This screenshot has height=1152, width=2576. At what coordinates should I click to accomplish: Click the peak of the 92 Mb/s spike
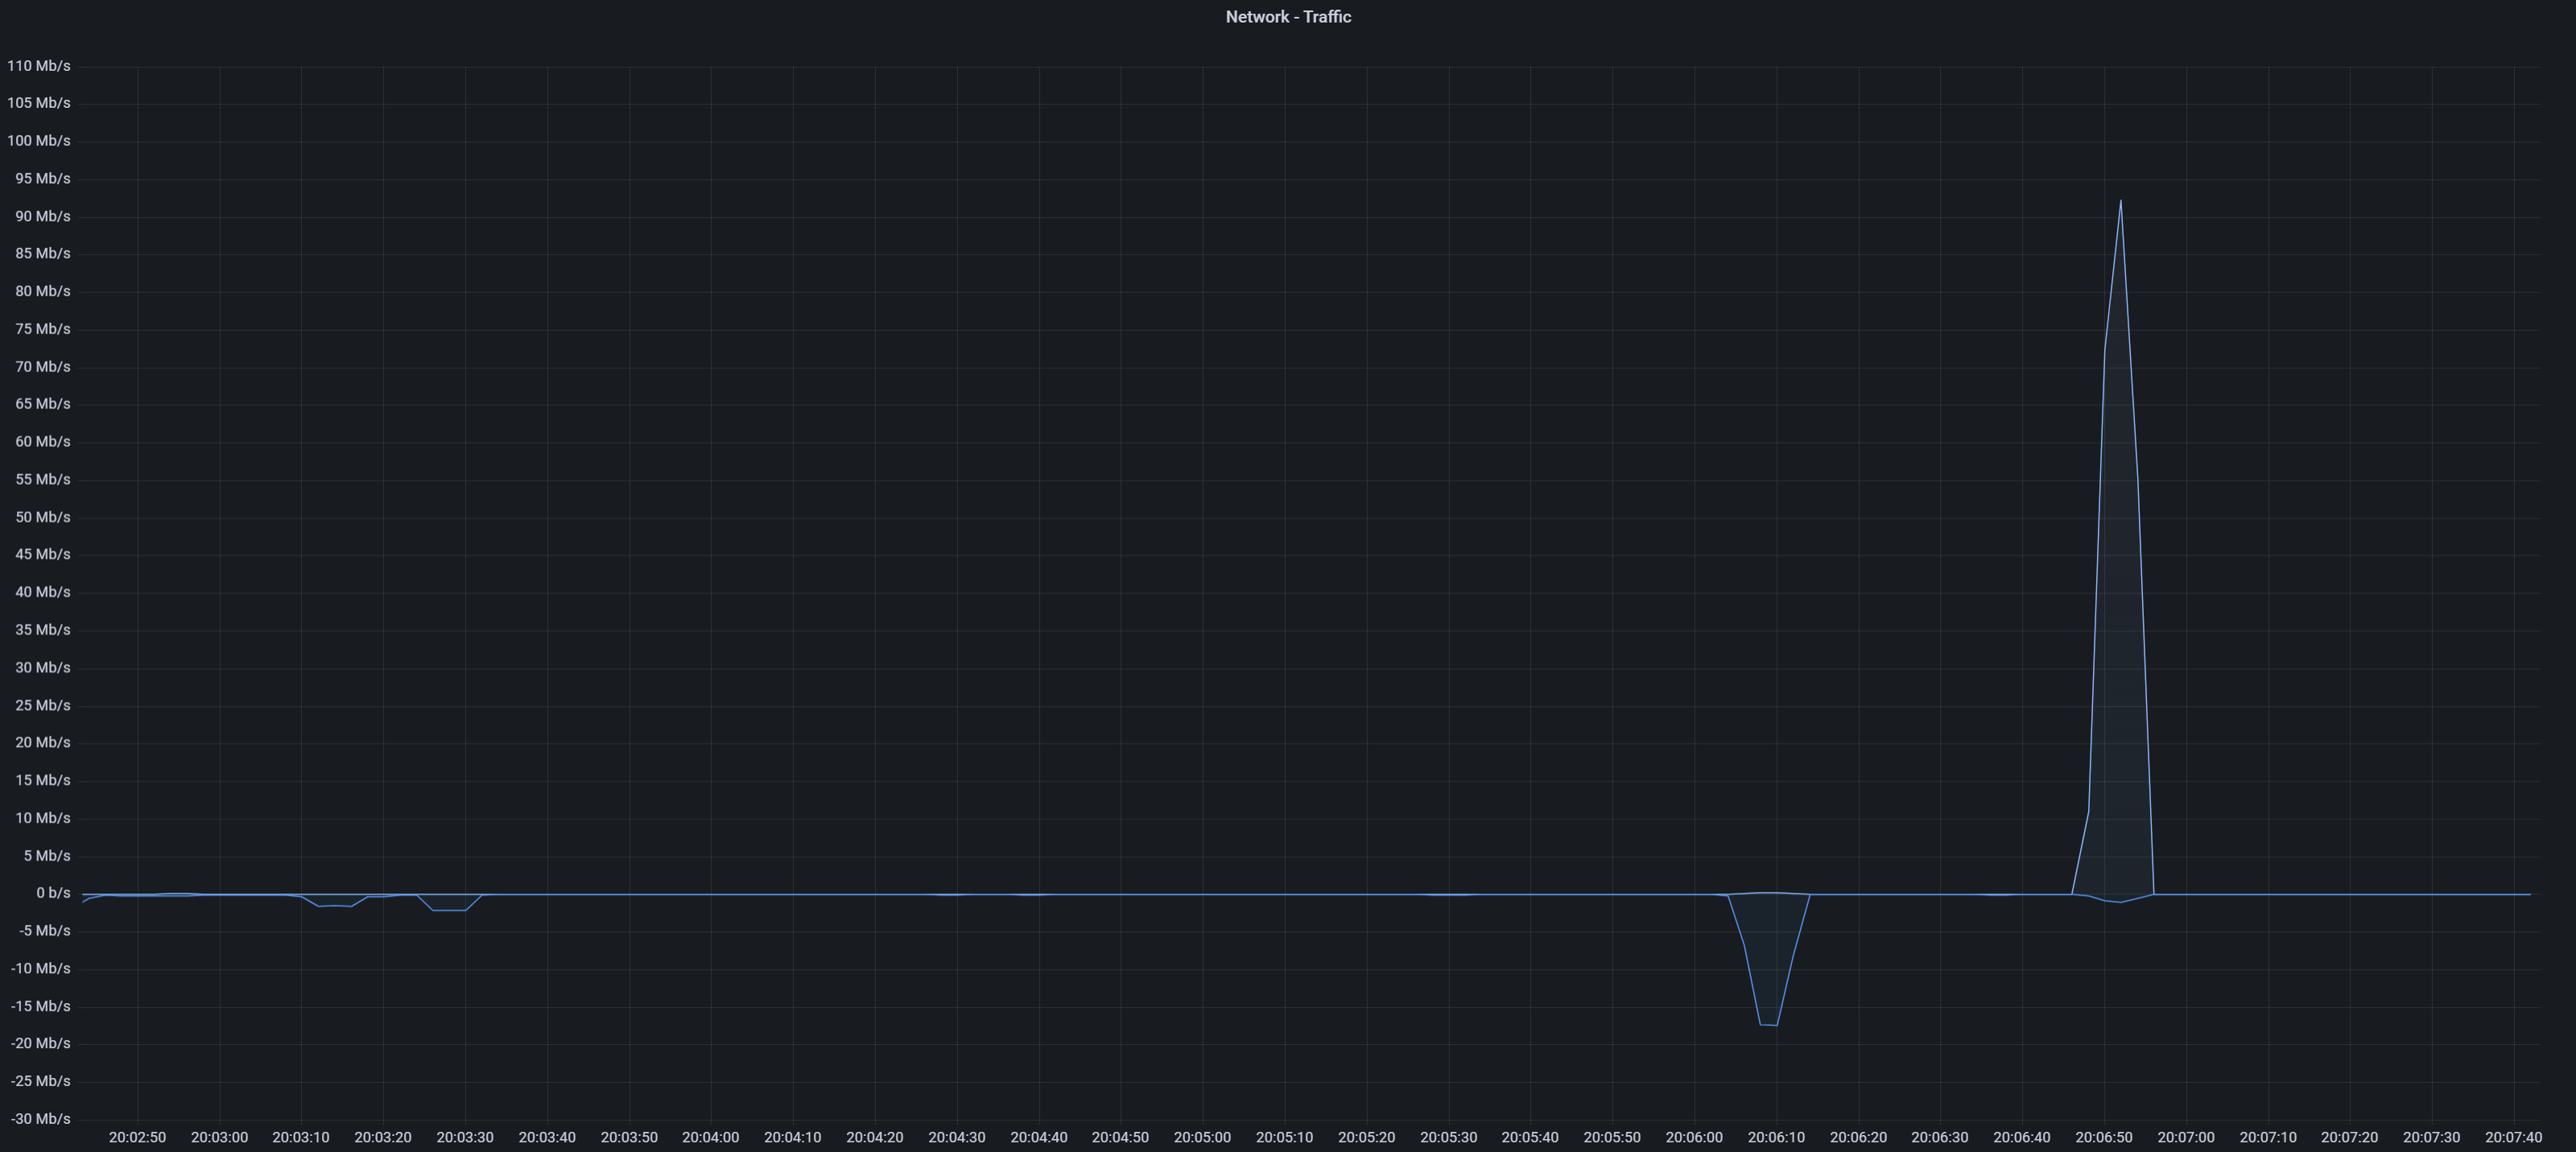pyautogui.click(x=2120, y=201)
